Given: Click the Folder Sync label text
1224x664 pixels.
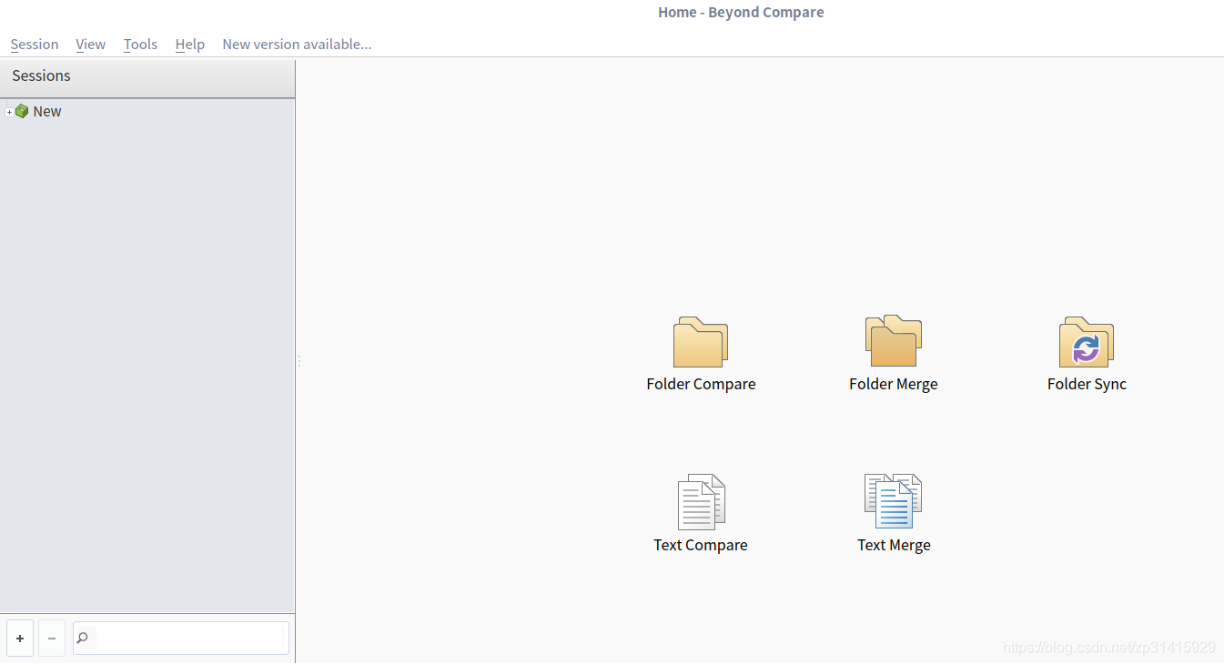Looking at the screenshot, I should (x=1087, y=384).
